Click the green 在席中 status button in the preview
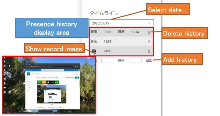This screenshot has height=116, width=220. coord(39,82)
